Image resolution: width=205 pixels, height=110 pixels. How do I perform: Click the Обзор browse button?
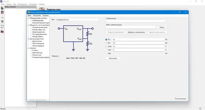162,27
